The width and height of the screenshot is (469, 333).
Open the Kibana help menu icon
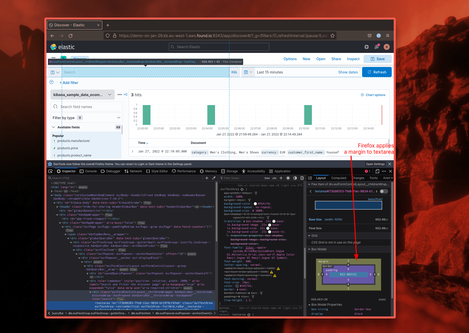[x=367, y=47]
